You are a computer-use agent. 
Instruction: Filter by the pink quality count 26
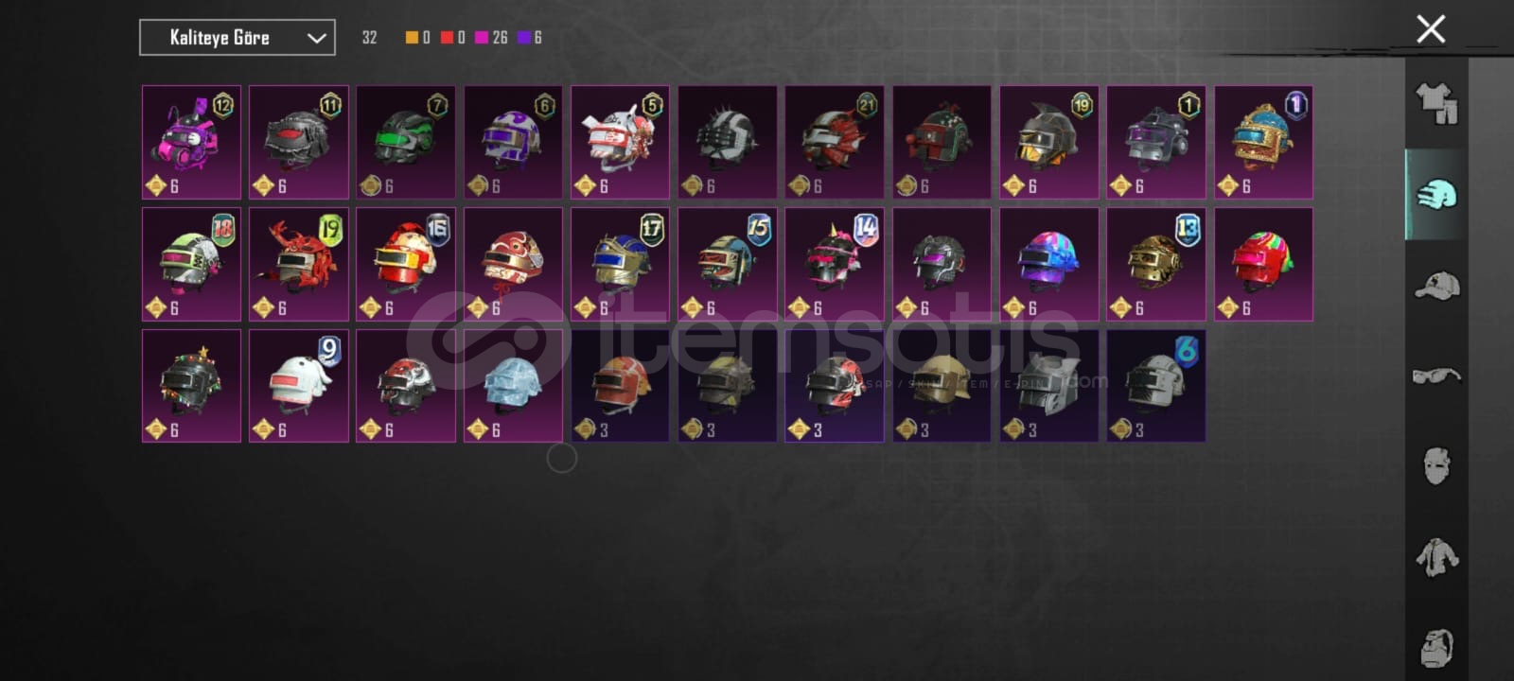pos(491,38)
